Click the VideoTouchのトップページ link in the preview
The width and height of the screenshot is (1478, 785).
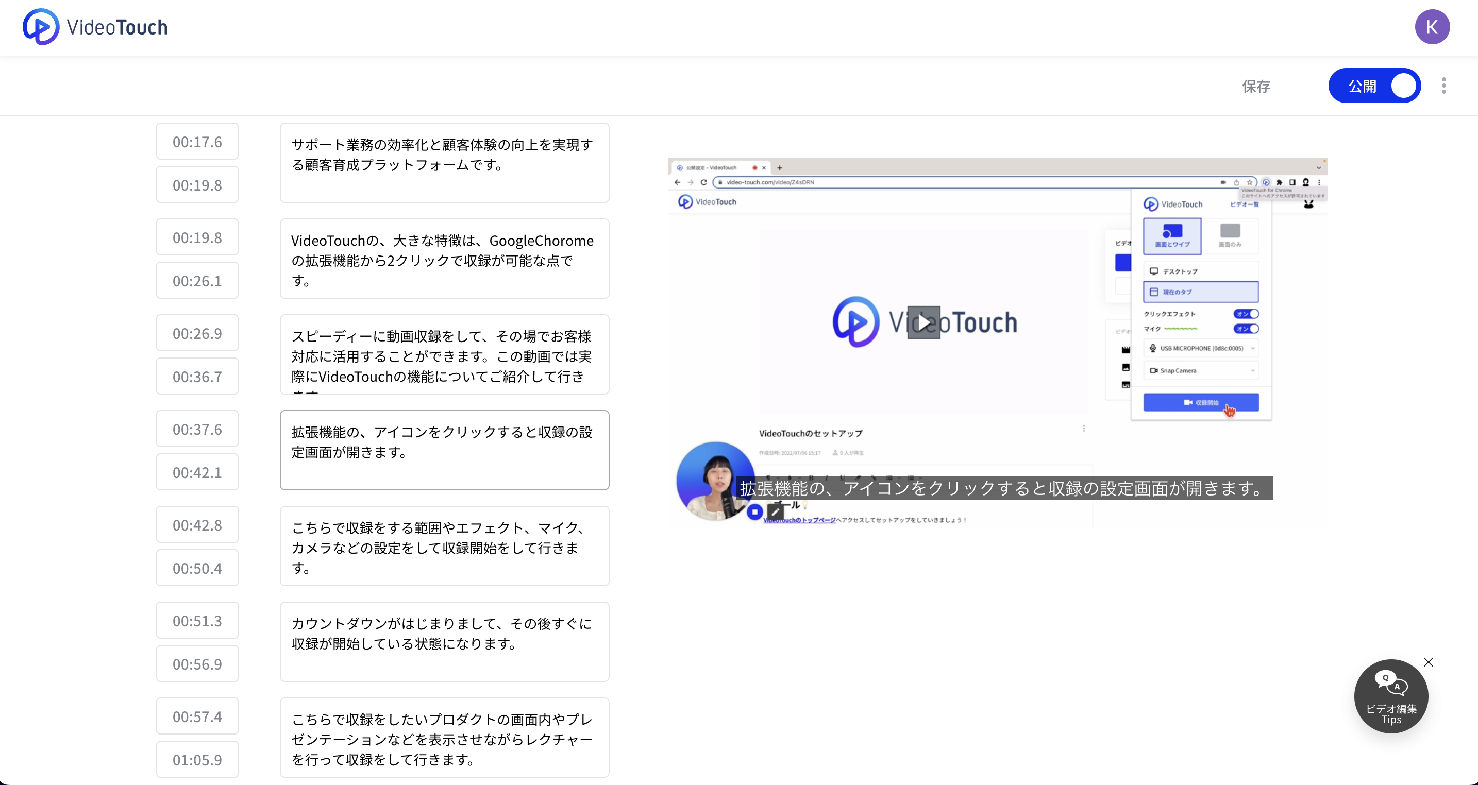tap(799, 520)
